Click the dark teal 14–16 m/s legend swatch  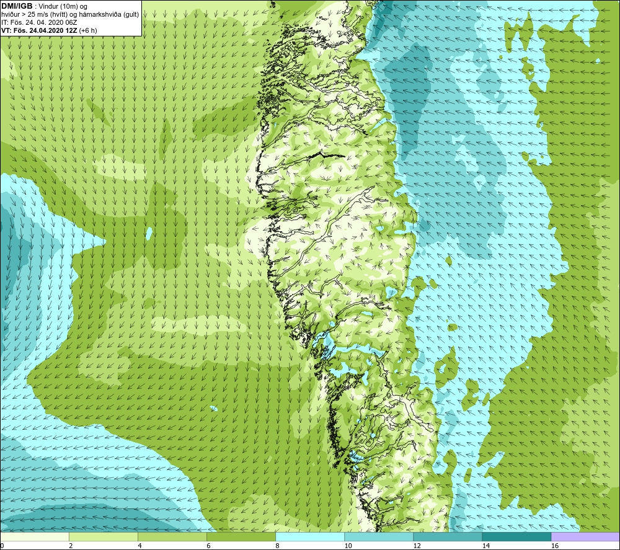tap(516, 536)
